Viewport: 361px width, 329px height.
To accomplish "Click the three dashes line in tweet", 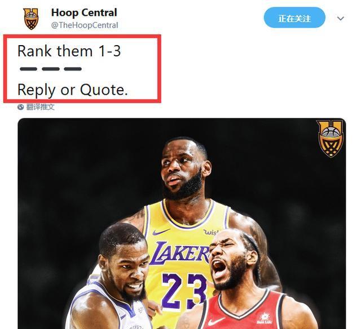I will 51,69.
